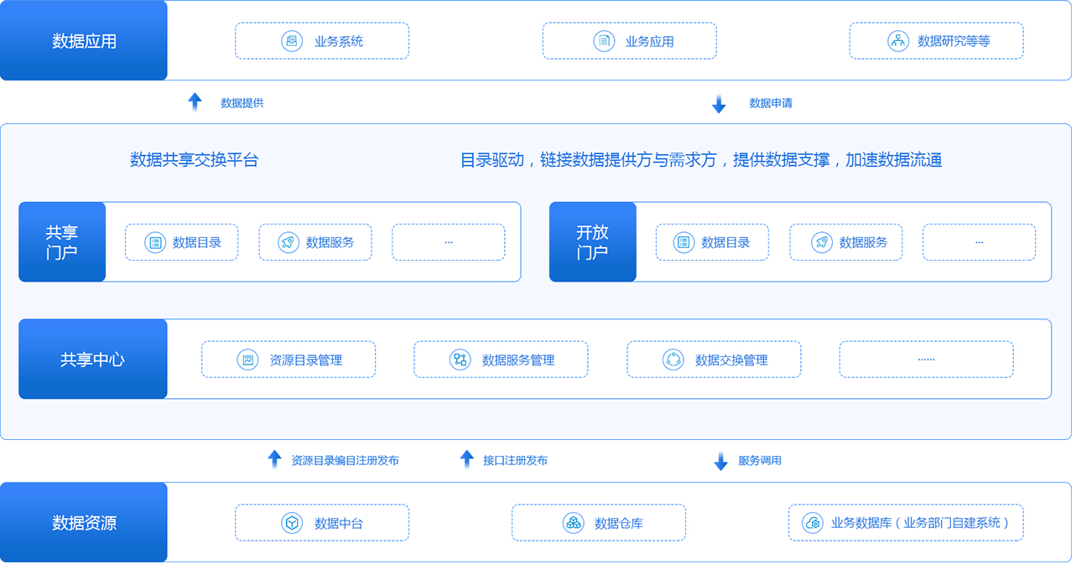This screenshot has height=564, width=1076.
Task: Click the up arrow beside 数据提供
Action: tap(195, 102)
